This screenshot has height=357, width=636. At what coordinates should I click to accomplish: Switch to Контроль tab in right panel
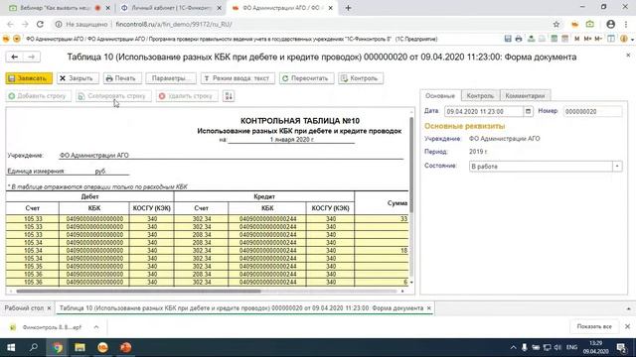[480, 96]
